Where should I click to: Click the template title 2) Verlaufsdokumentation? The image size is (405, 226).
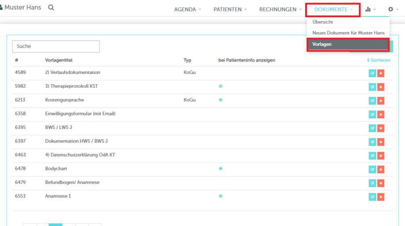tap(72, 72)
